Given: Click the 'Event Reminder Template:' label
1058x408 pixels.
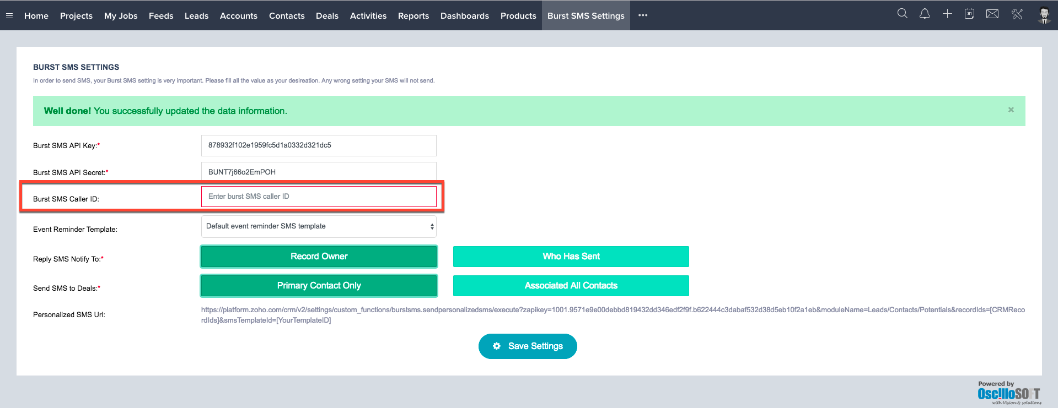Looking at the screenshot, I should point(75,229).
